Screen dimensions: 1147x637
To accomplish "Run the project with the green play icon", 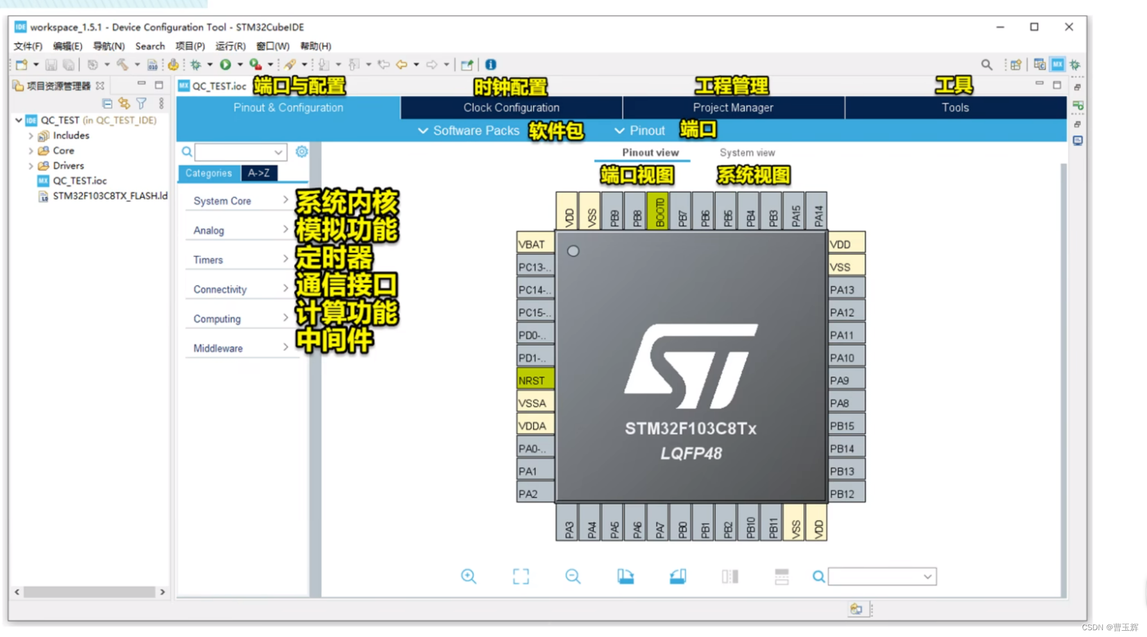I will click(225, 64).
